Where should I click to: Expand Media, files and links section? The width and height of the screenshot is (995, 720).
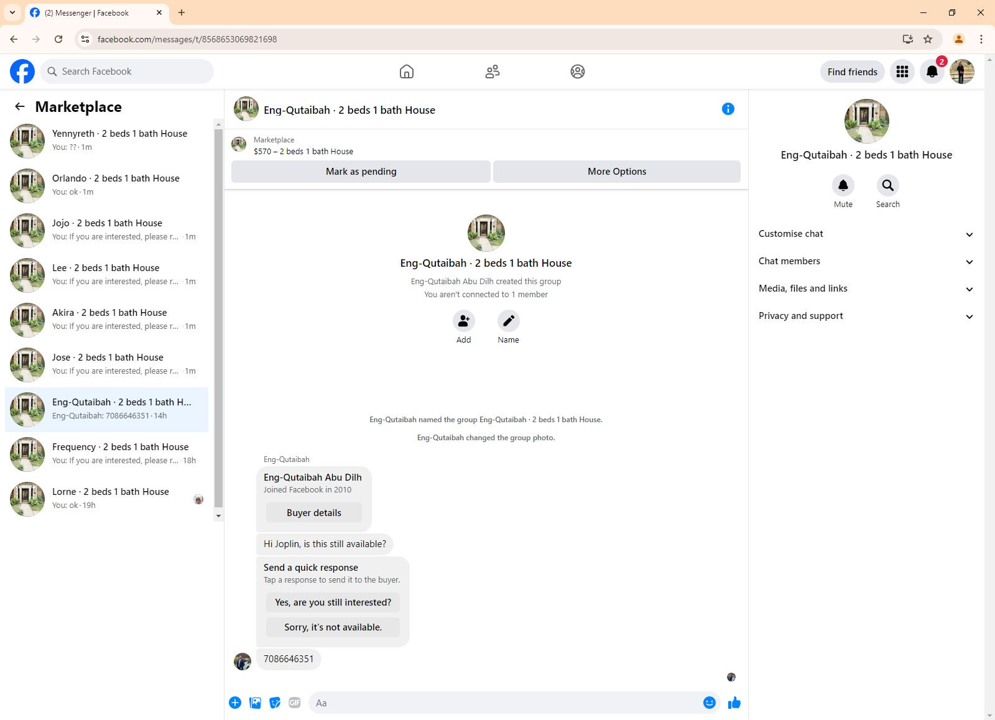point(866,288)
